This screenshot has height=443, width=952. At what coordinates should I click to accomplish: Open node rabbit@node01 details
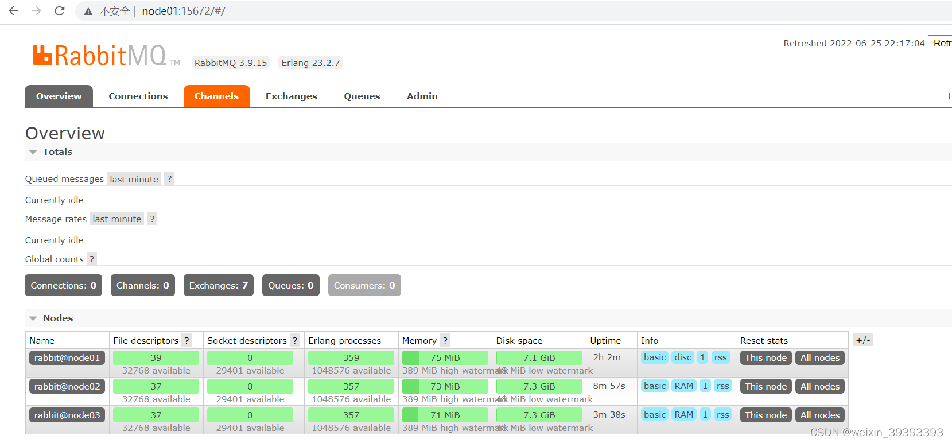coord(67,358)
